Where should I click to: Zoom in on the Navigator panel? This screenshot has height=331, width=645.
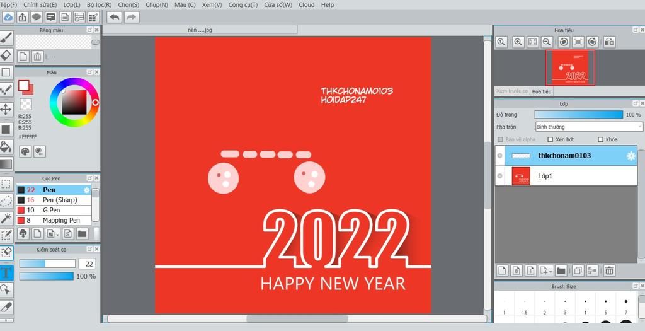pos(518,42)
